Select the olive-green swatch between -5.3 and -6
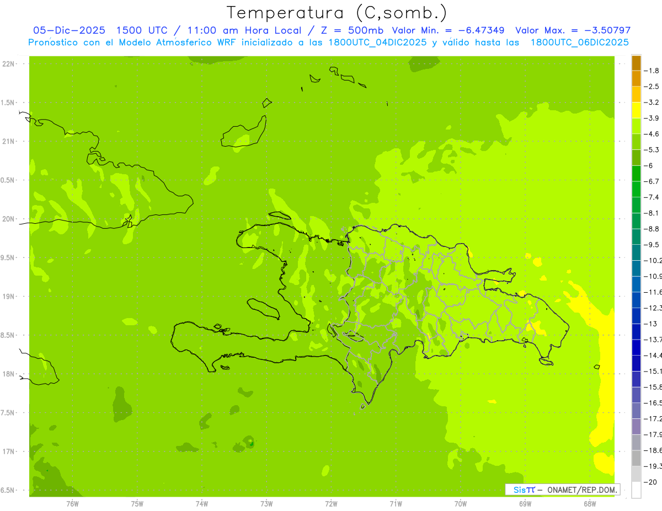 pos(636,158)
